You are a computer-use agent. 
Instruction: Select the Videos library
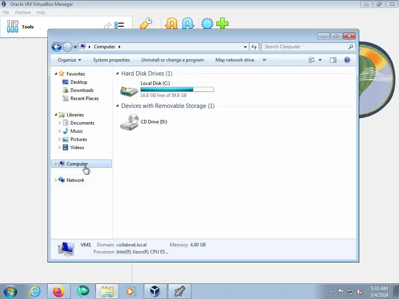click(x=77, y=148)
